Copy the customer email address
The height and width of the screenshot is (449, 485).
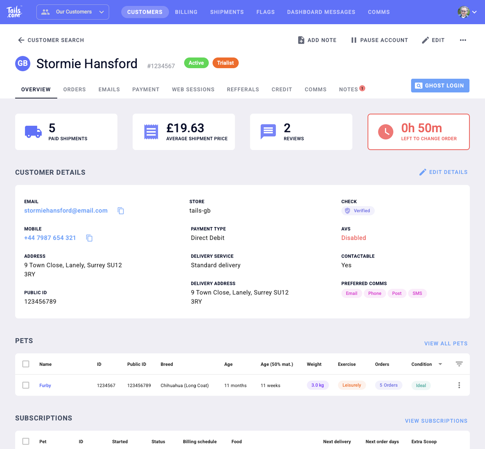pyautogui.click(x=121, y=211)
